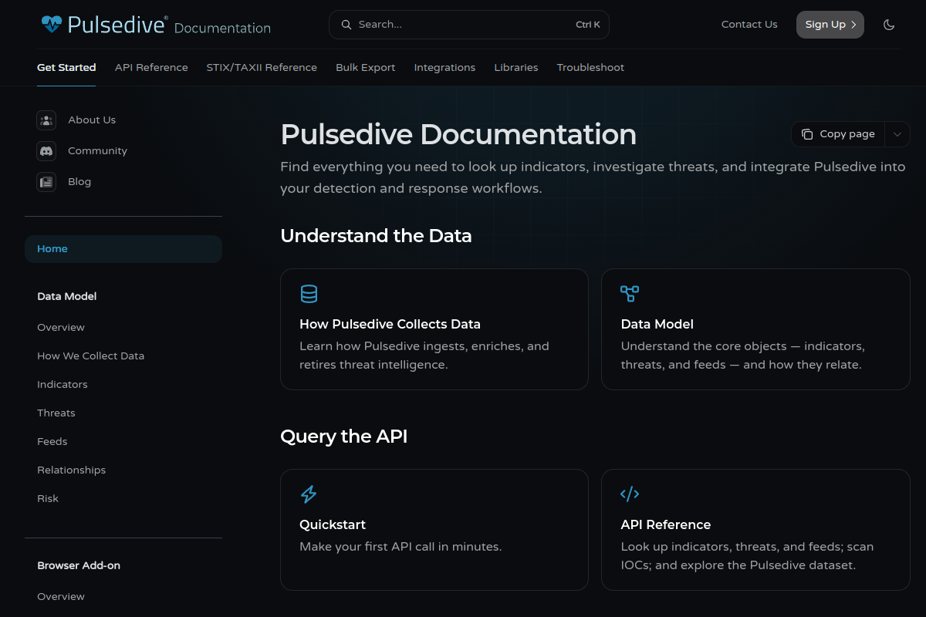Click the API Reference code brackets icon

[x=630, y=494]
